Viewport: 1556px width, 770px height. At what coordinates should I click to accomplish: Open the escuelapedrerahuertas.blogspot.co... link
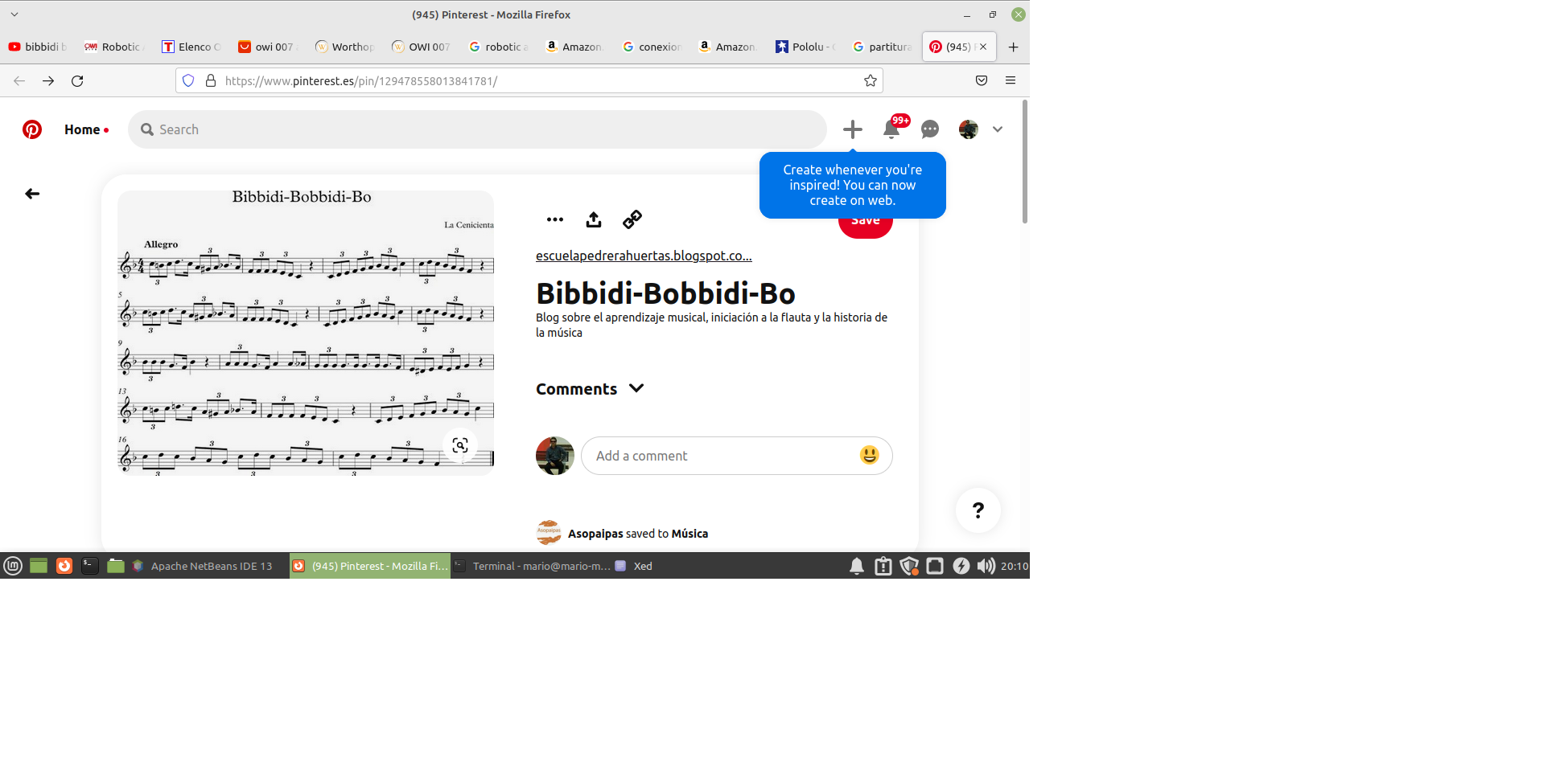point(644,256)
